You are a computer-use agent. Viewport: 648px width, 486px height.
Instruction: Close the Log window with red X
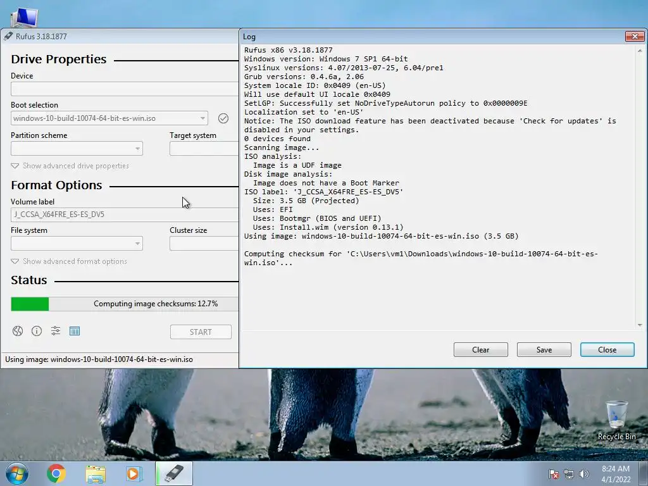[635, 36]
